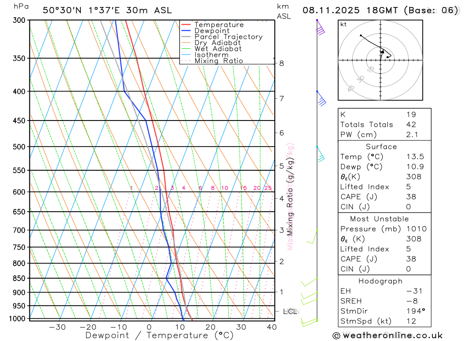This screenshot has height=341, width=465.
Task: Click the green wind barb at 850 hPa
Action: (x=310, y=282)
